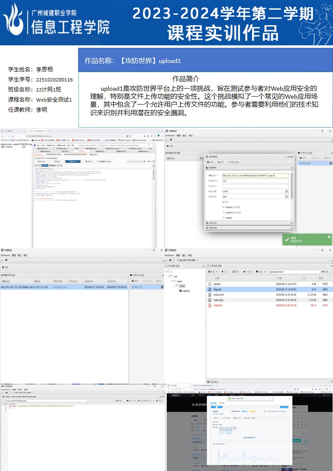Open the PHP connection type dropdown
The height and width of the screenshot is (471, 333).
[x=286, y=196]
